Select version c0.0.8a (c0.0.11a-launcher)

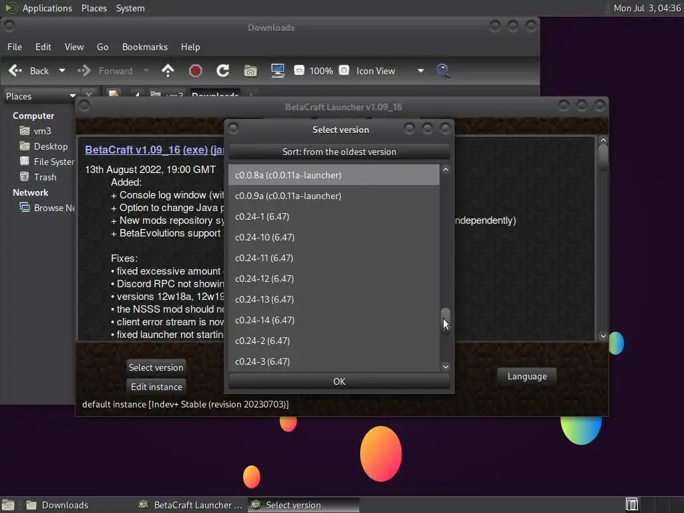334,175
